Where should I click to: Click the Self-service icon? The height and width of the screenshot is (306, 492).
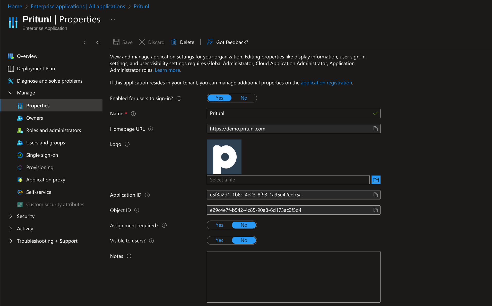click(20, 192)
